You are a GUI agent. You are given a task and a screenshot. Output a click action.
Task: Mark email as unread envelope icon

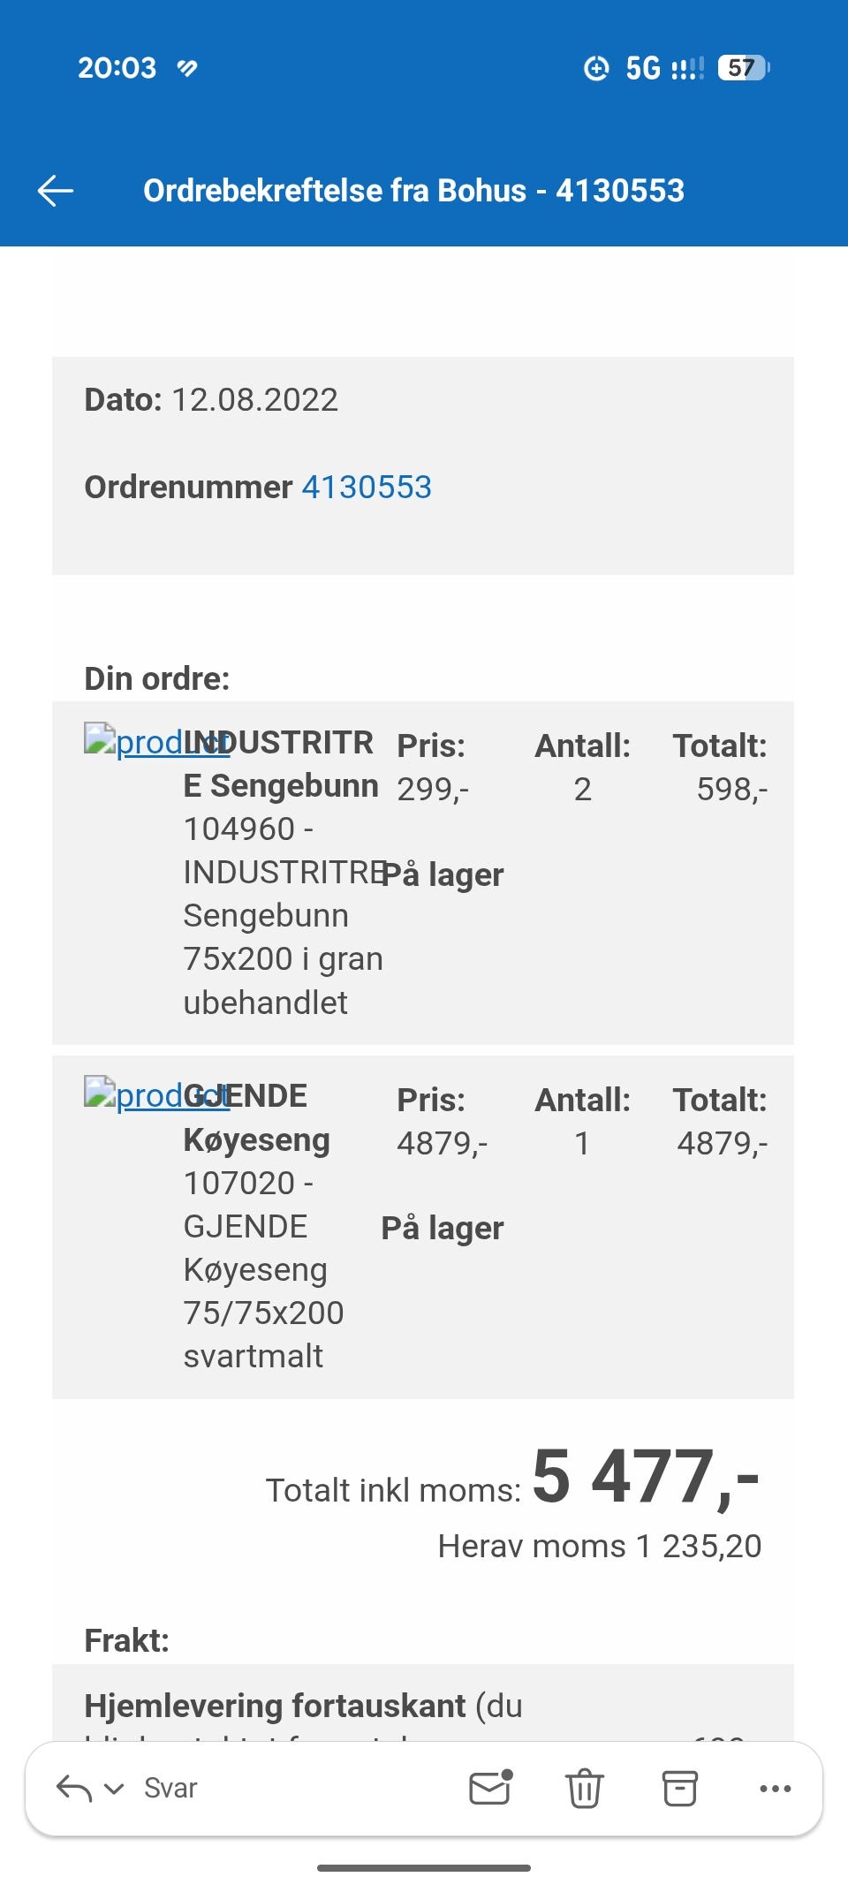click(x=490, y=1789)
